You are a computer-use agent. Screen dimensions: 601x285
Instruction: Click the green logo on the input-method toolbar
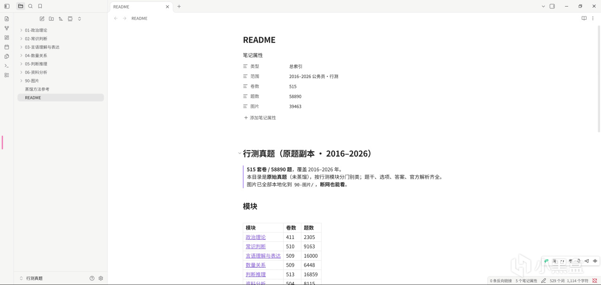(546, 261)
